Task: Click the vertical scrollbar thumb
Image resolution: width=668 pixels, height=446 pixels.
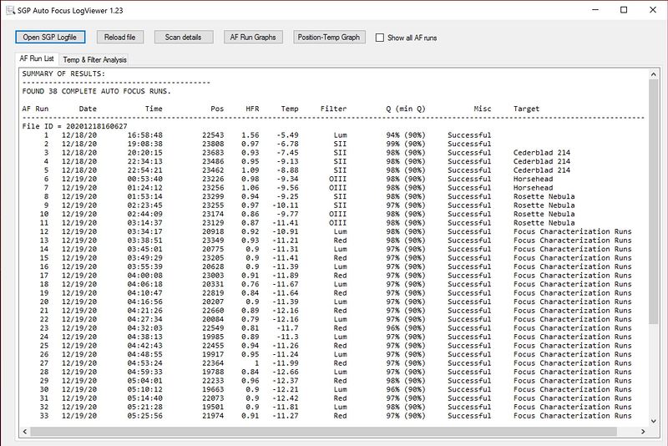Action: pos(654,201)
